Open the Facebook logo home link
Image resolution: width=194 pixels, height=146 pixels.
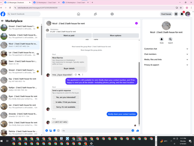pyautogui.click(x=3, y=14)
